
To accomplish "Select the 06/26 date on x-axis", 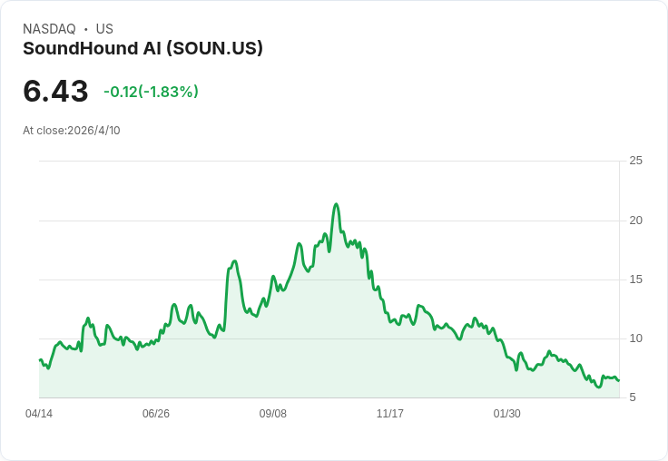I will point(156,414).
